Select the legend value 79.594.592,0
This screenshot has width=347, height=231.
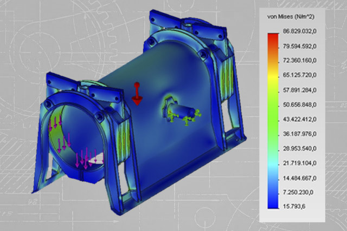click(x=300, y=47)
